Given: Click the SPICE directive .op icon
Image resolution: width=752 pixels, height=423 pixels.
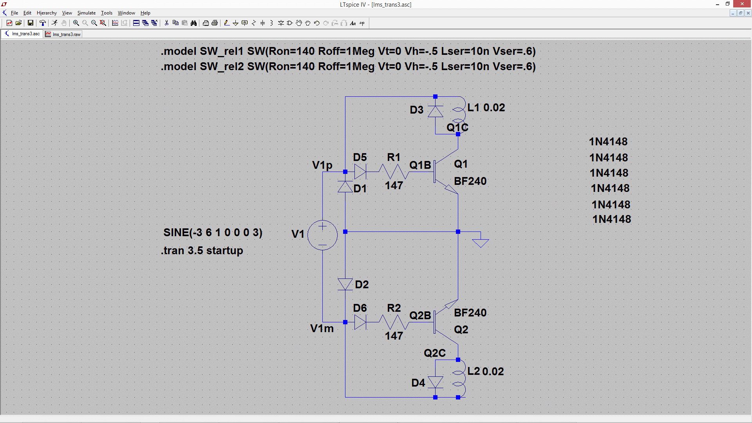Looking at the screenshot, I should coord(362,23).
